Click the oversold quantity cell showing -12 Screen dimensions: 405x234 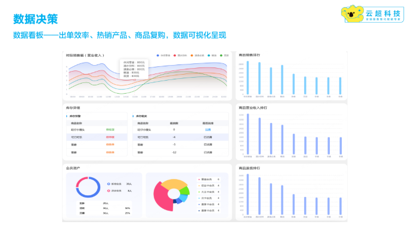[x=174, y=152]
